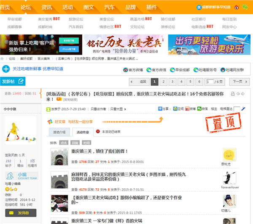Sort submissions by 时间
Image resolution: width=253 pixels, height=224 pixels.
(86, 143)
